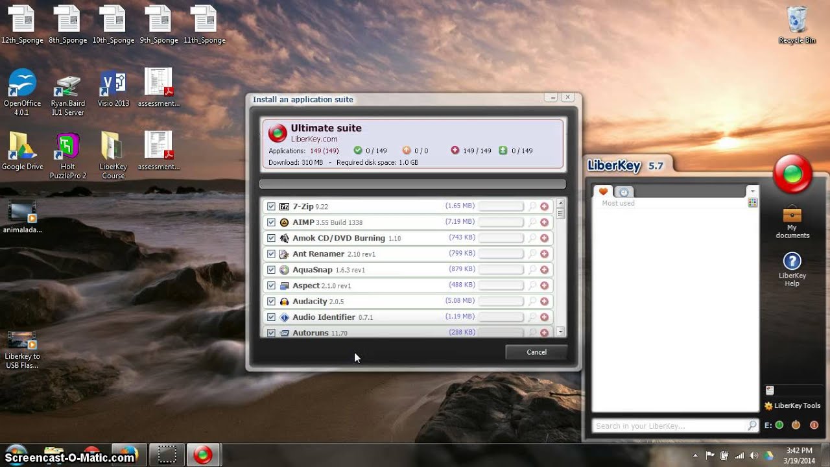Click the 7-Zip application icon in the list
Screen dimensions: 830x467
tap(284, 206)
